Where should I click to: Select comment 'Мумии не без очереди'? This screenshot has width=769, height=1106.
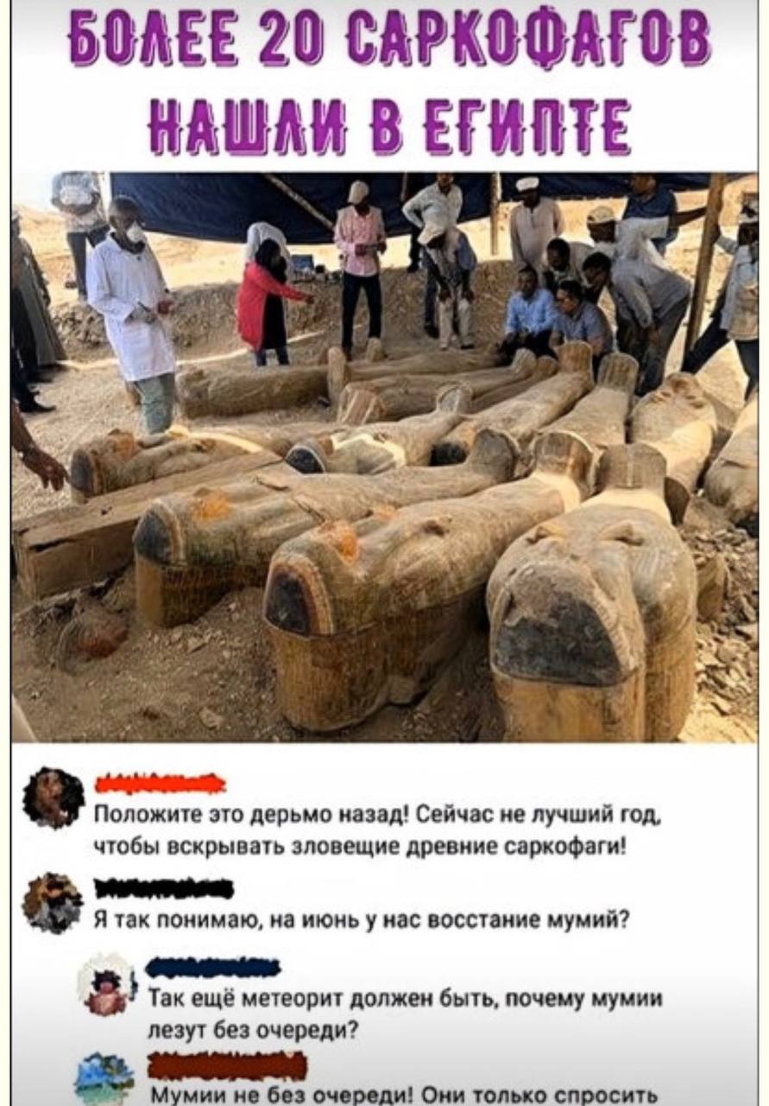point(403,1094)
